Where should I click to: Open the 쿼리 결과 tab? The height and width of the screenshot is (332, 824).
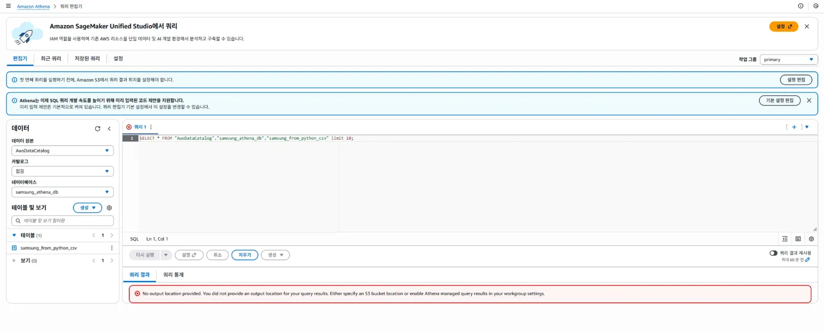coord(139,275)
